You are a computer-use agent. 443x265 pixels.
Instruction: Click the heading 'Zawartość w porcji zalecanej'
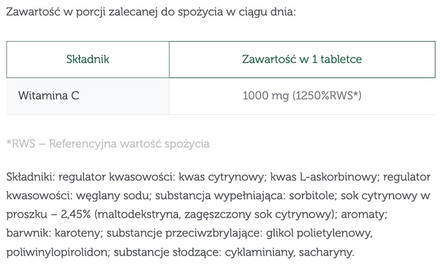149,12
